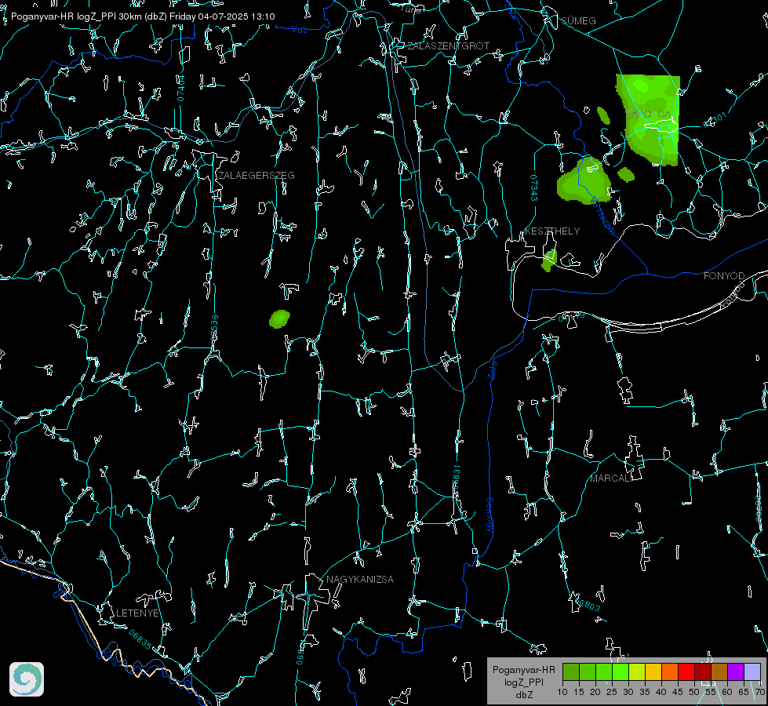Screen dimensions: 768x706
Task: Click the radar title text 'Poganyvar-HR logZ_PPI 30km'
Action: pyautogui.click(x=77, y=16)
